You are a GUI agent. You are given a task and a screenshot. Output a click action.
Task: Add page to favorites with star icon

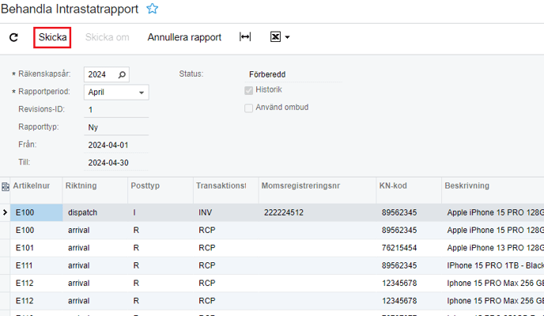[153, 9]
